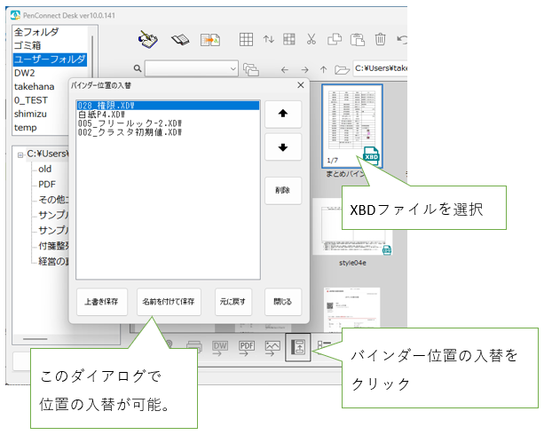Click the trash can delete icon
The image size is (544, 435).
click(380, 39)
